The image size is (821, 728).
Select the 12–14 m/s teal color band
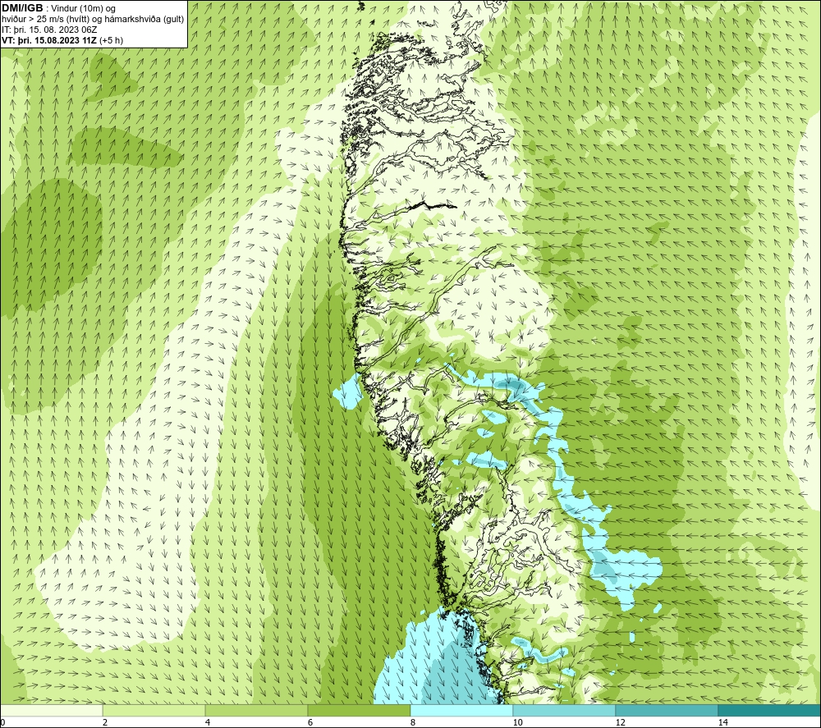[x=667, y=710]
